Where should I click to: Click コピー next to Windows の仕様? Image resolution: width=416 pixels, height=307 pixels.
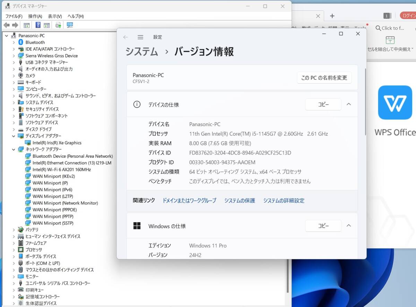323,226
